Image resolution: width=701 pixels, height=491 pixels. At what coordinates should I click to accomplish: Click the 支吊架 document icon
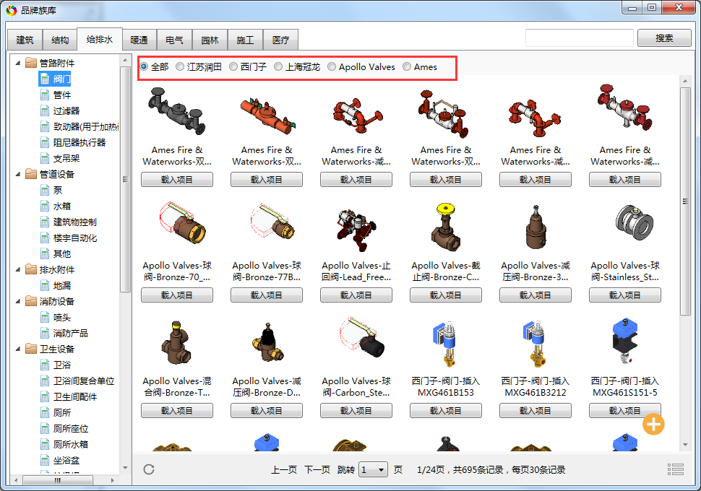[45, 158]
